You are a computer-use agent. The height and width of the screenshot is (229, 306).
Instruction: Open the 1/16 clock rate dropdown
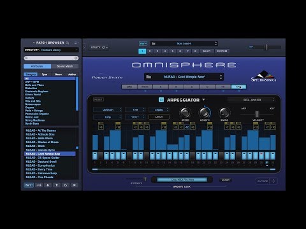tap(135, 109)
